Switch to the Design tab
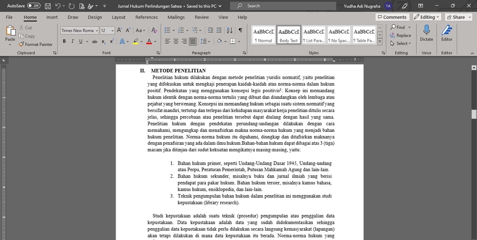Viewport: 477px width, 240px height. [95, 17]
